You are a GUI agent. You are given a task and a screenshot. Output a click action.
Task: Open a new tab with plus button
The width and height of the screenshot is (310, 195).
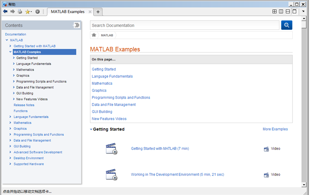pos(98,12)
